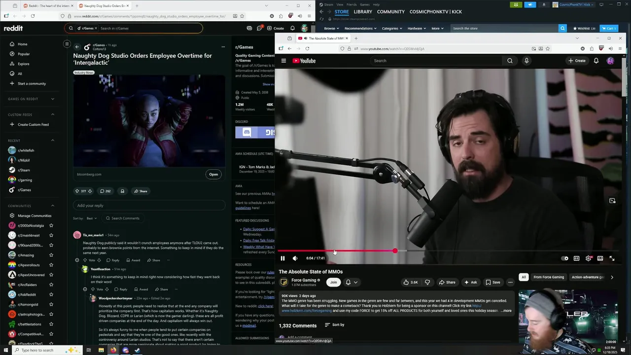
Task: Start YouTube voice search microphone
Action: (526, 61)
